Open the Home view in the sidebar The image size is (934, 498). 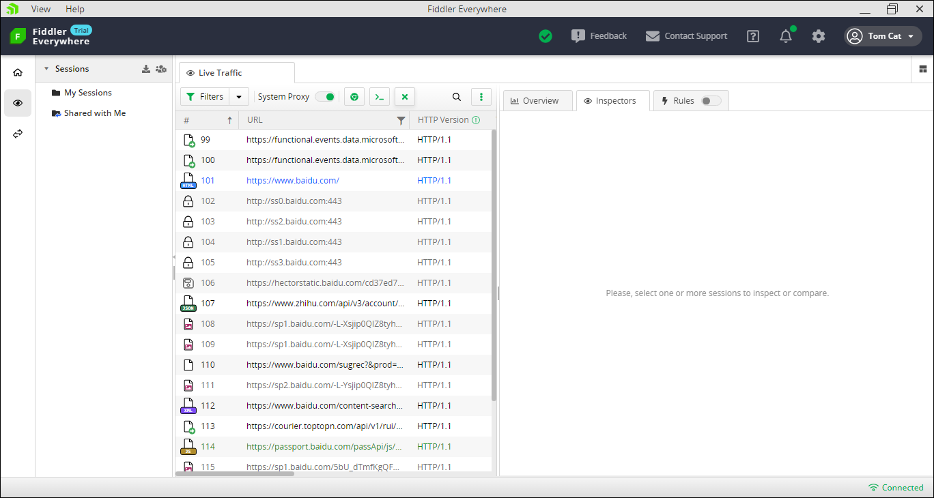[x=18, y=72]
